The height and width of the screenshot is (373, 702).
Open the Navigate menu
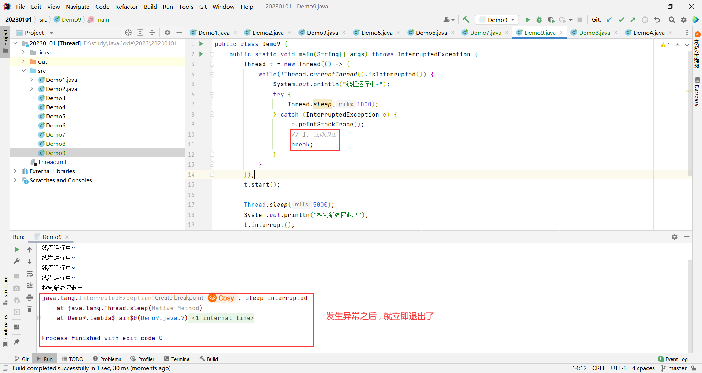tap(78, 7)
